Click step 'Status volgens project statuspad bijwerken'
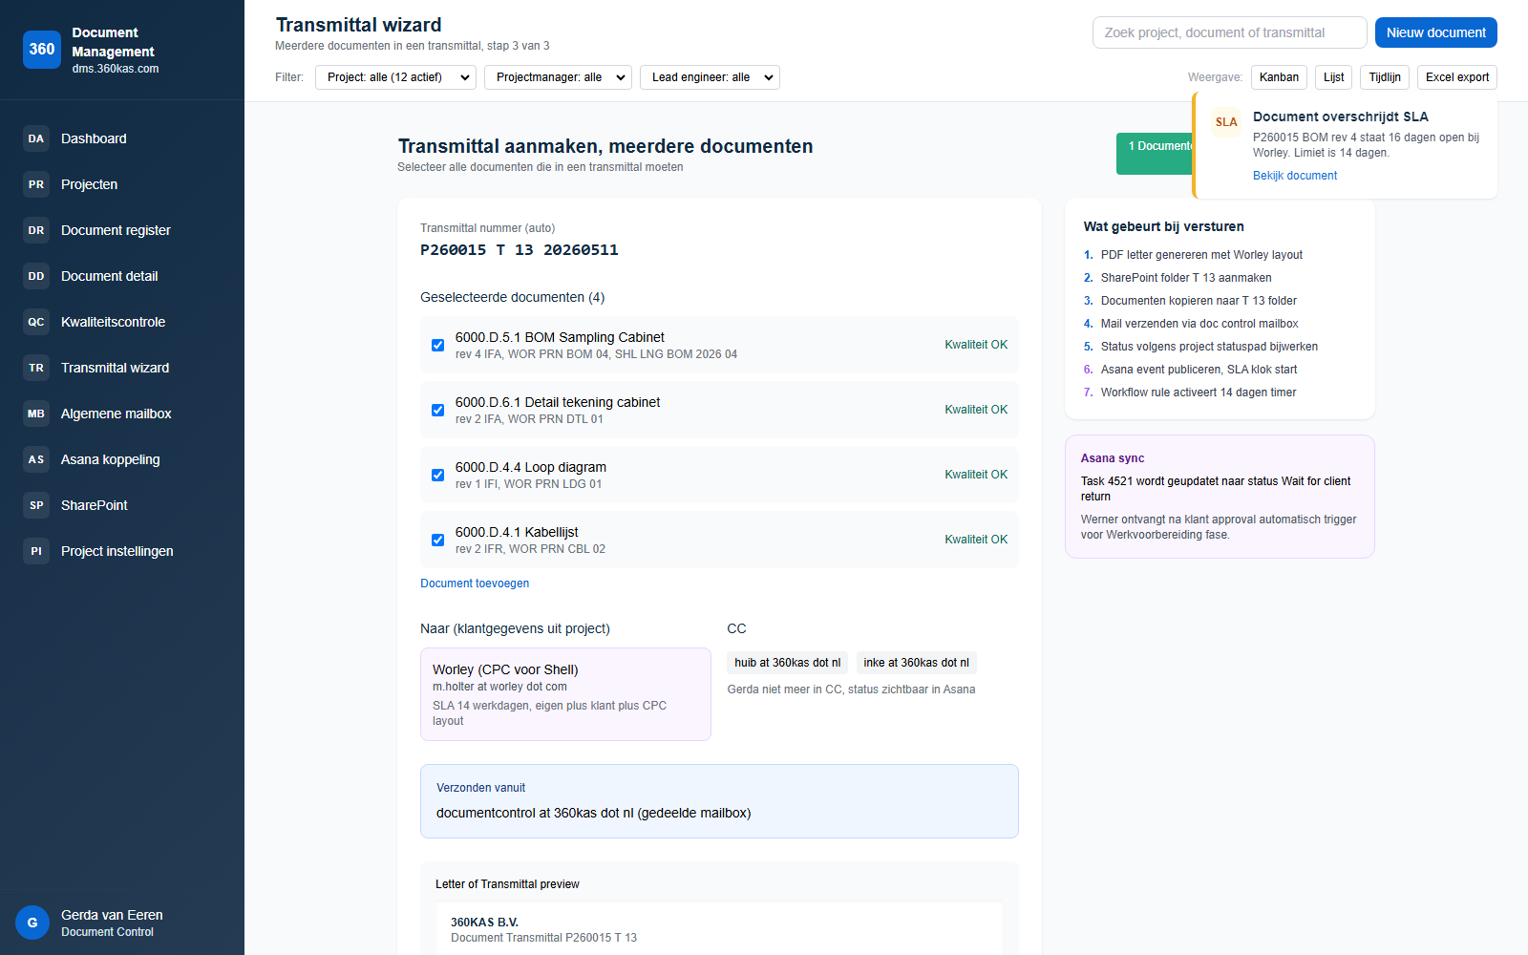1528x955 pixels. [x=1209, y=347]
